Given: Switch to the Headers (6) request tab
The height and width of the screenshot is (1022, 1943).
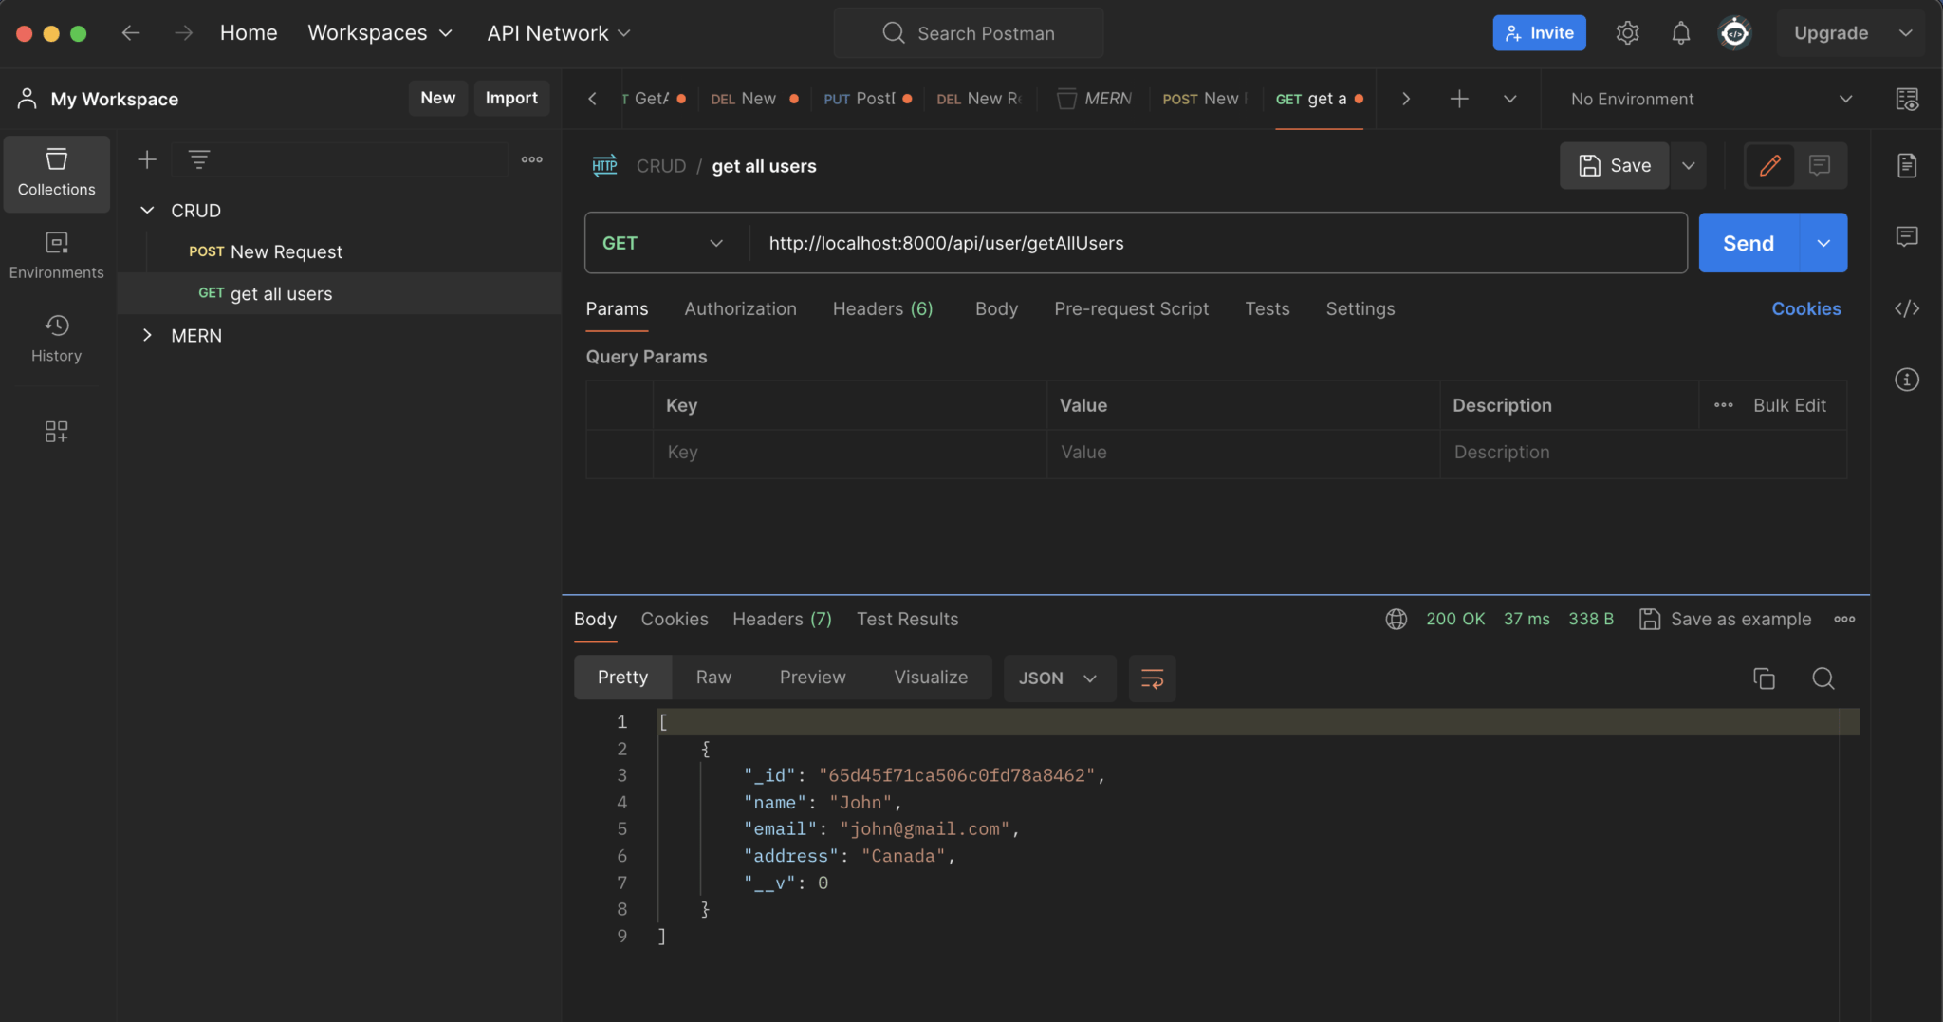Looking at the screenshot, I should (x=882, y=308).
